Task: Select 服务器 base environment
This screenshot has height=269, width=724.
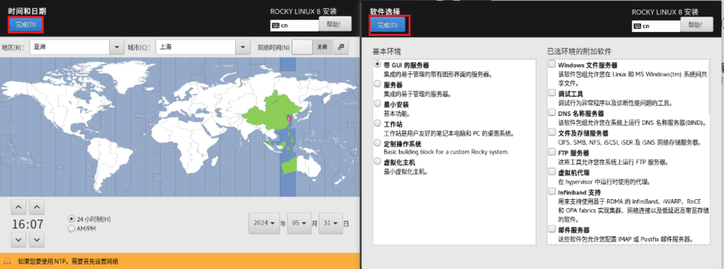Action: [378, 84]
